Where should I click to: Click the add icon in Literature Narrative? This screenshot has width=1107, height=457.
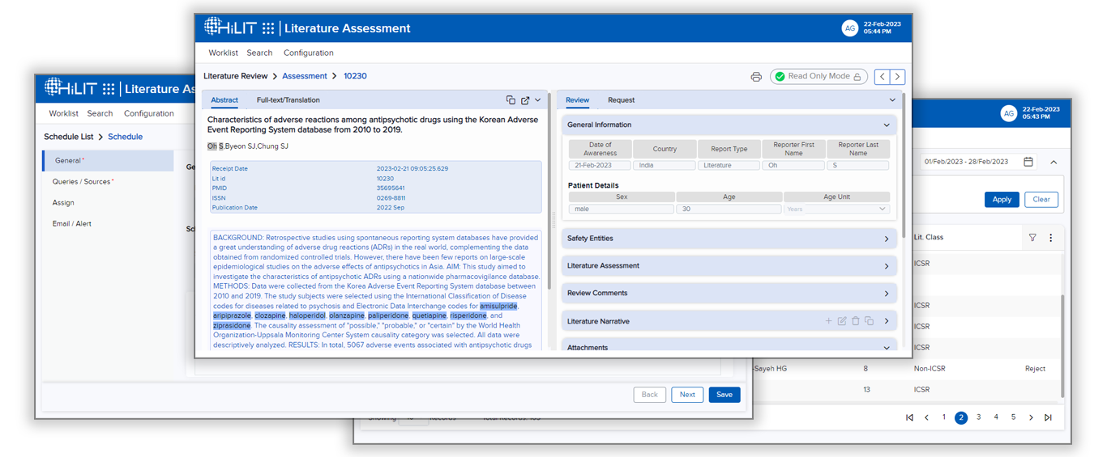pyautogui.click(x=828, y=321)
